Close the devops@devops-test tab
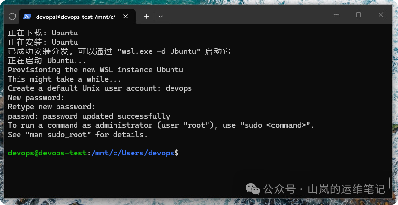The height and width of the screenshot is (205, 398). pos(125,17)
